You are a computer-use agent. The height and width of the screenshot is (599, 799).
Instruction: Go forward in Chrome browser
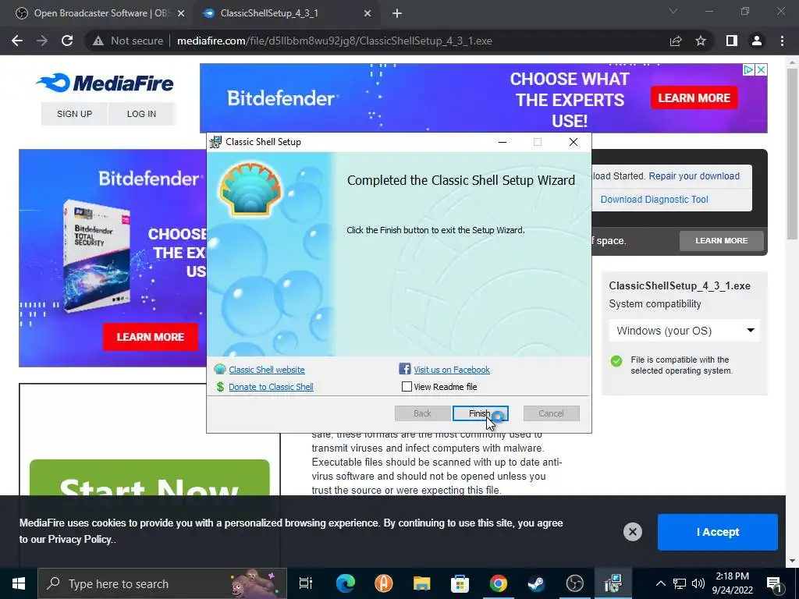tap(42, 41)
